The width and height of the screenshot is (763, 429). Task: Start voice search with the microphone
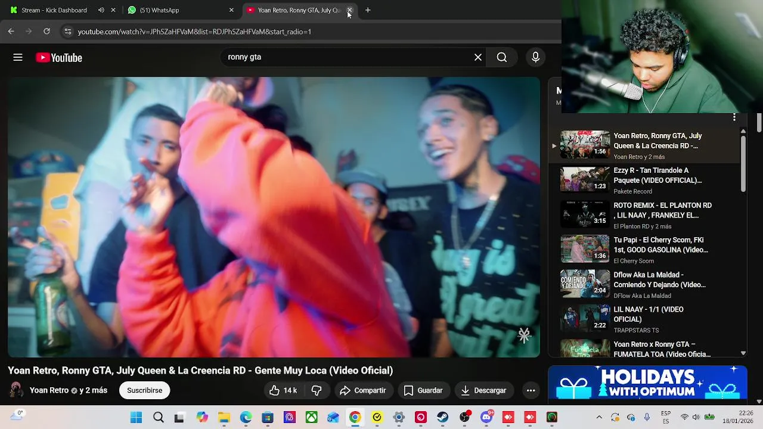pyautogui.click(x=535, y=57)
